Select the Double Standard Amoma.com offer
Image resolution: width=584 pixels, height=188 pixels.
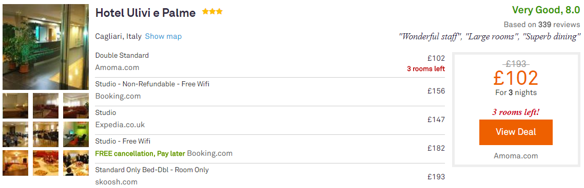click(270, 63)
